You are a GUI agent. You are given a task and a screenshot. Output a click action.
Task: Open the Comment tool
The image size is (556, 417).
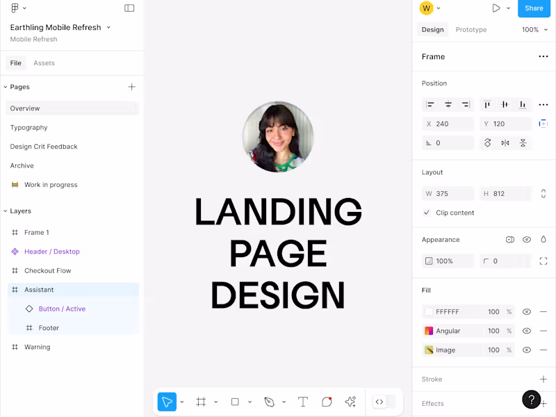tap(326, 402)
